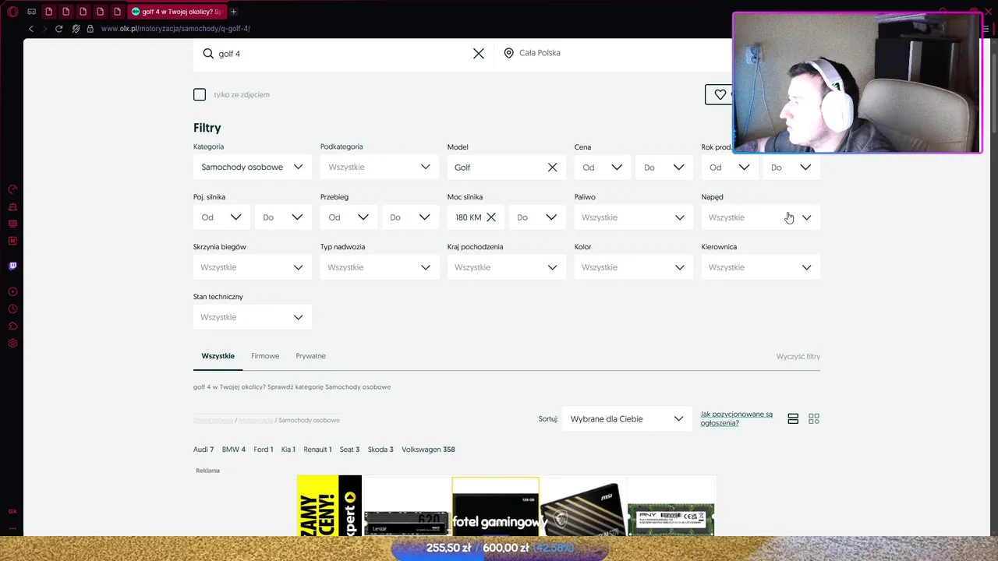Select the Wszystkie listings tab
This screenshot has height=561, width=998.
click(218, 356)
